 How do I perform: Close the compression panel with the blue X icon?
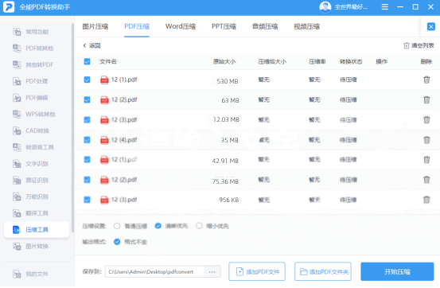(431, 27)
